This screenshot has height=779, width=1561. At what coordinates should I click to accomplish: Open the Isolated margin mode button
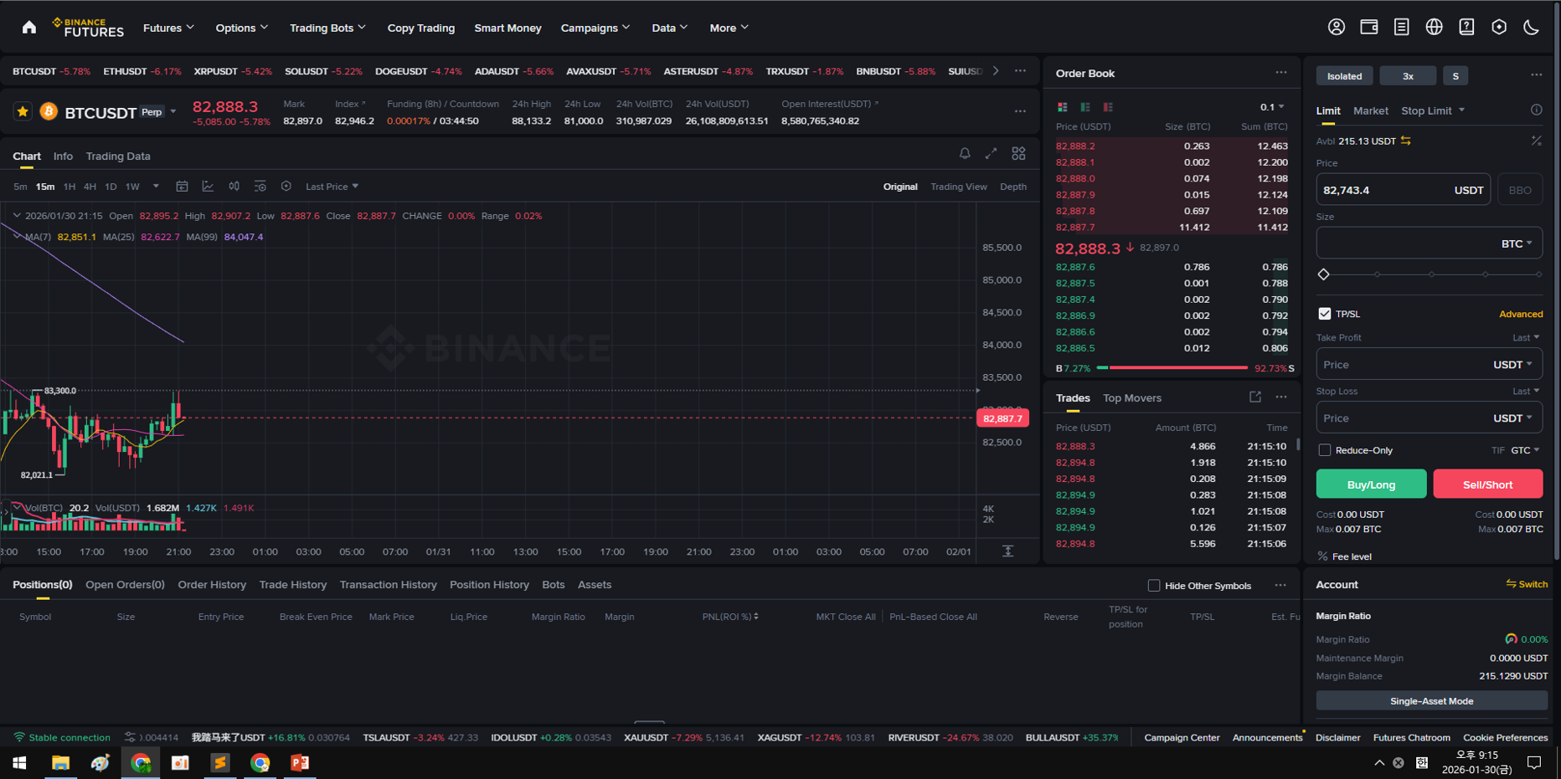[x=1344, y=76]
